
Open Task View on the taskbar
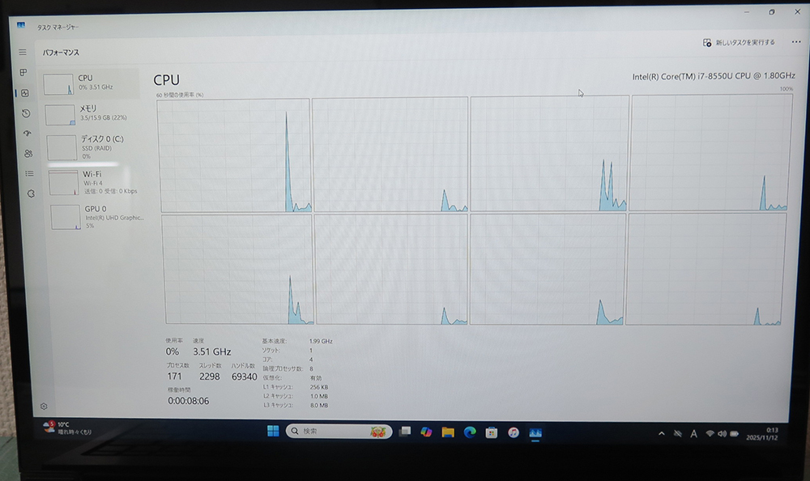[x=405, y=432]
